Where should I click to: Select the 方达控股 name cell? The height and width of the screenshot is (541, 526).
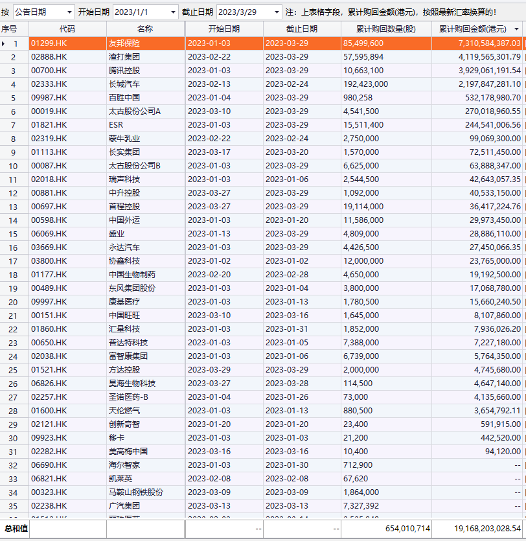[145, 370]
